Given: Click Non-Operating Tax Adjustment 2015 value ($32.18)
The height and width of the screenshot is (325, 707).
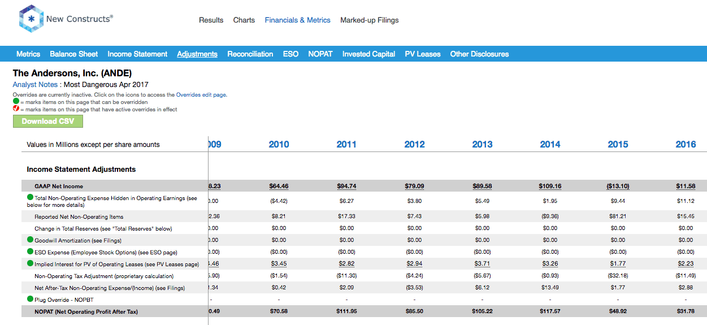Looking at the screenshot, I should coord(618,276).
